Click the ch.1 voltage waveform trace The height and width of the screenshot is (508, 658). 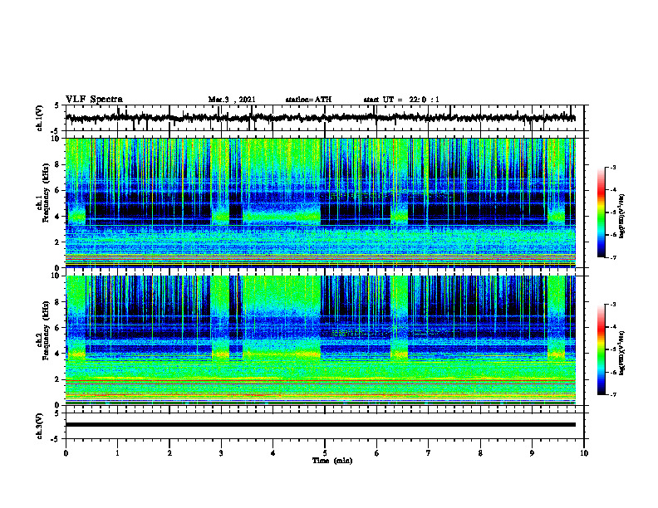click(320, 118)
